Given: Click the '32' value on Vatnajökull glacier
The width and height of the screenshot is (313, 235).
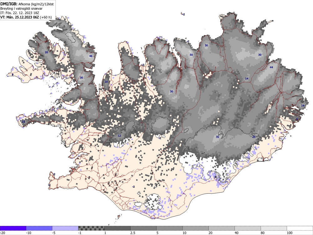Looking at the screenshot, I should 218,137.
